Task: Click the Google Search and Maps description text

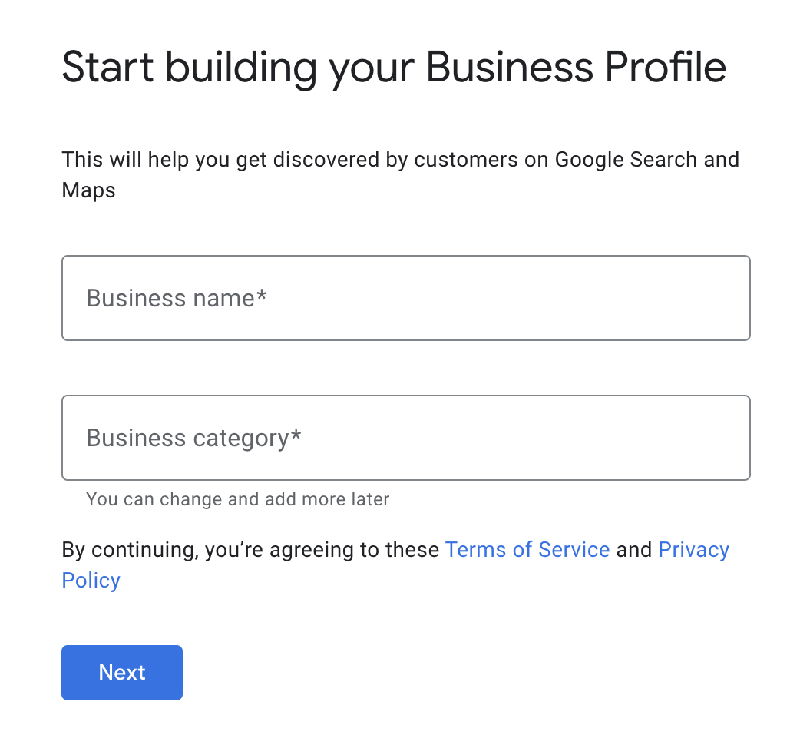Action: [x=400, y=160]
